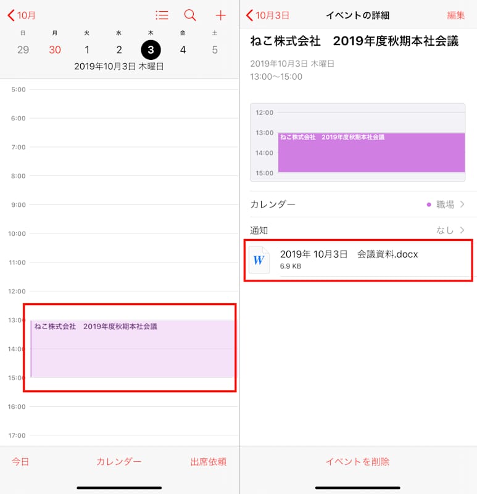The image size is (477, 494).
Task: Select Friday 4 in the week row
Action: (183, 49)
